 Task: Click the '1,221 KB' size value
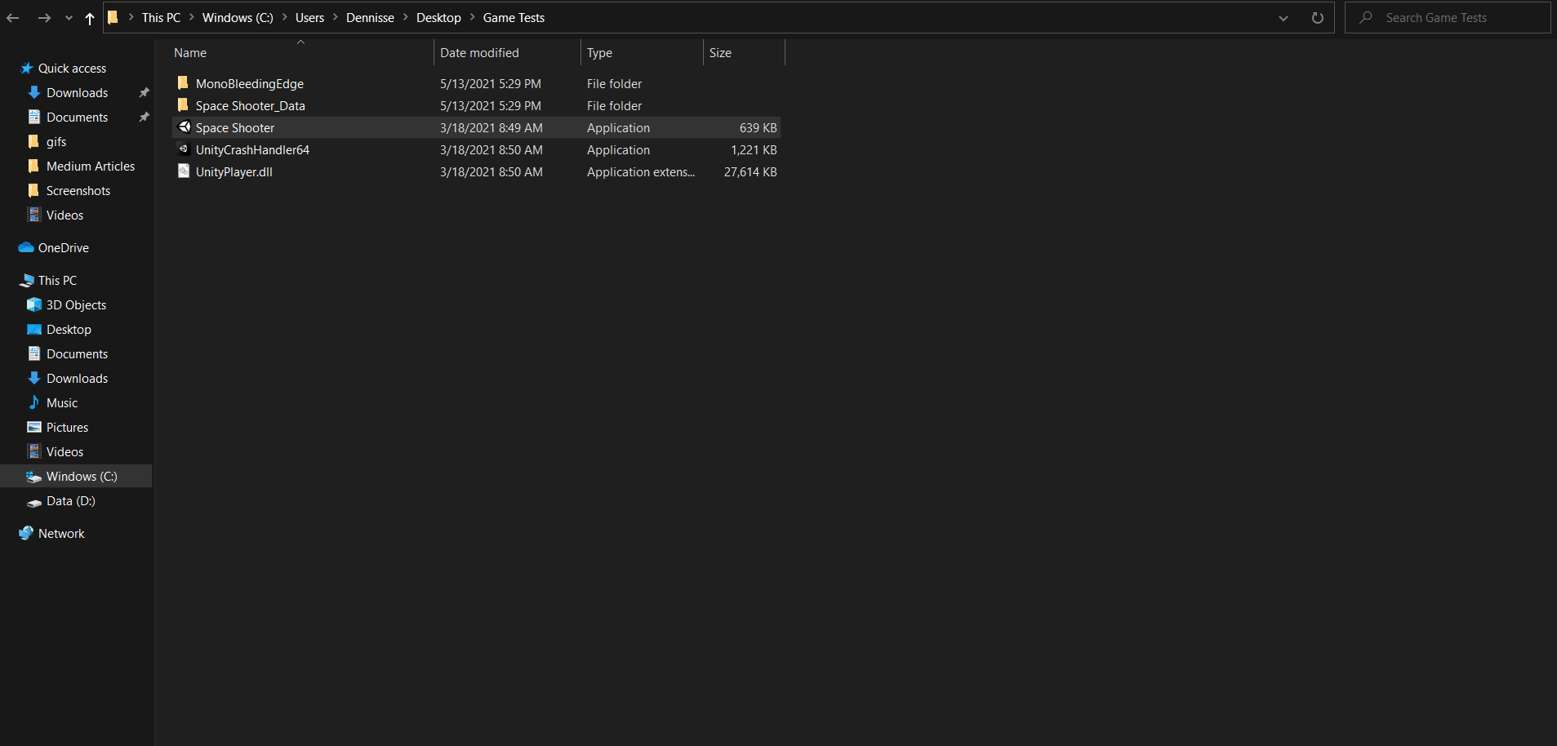pos(754,150)
